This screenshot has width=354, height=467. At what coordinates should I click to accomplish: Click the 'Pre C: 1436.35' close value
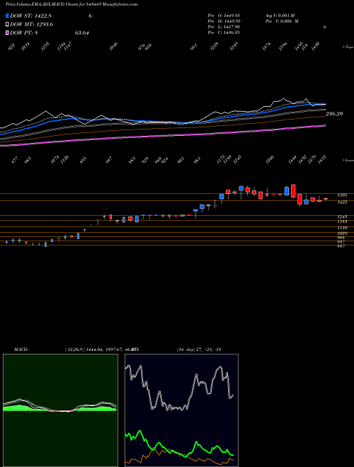(224, 33)
